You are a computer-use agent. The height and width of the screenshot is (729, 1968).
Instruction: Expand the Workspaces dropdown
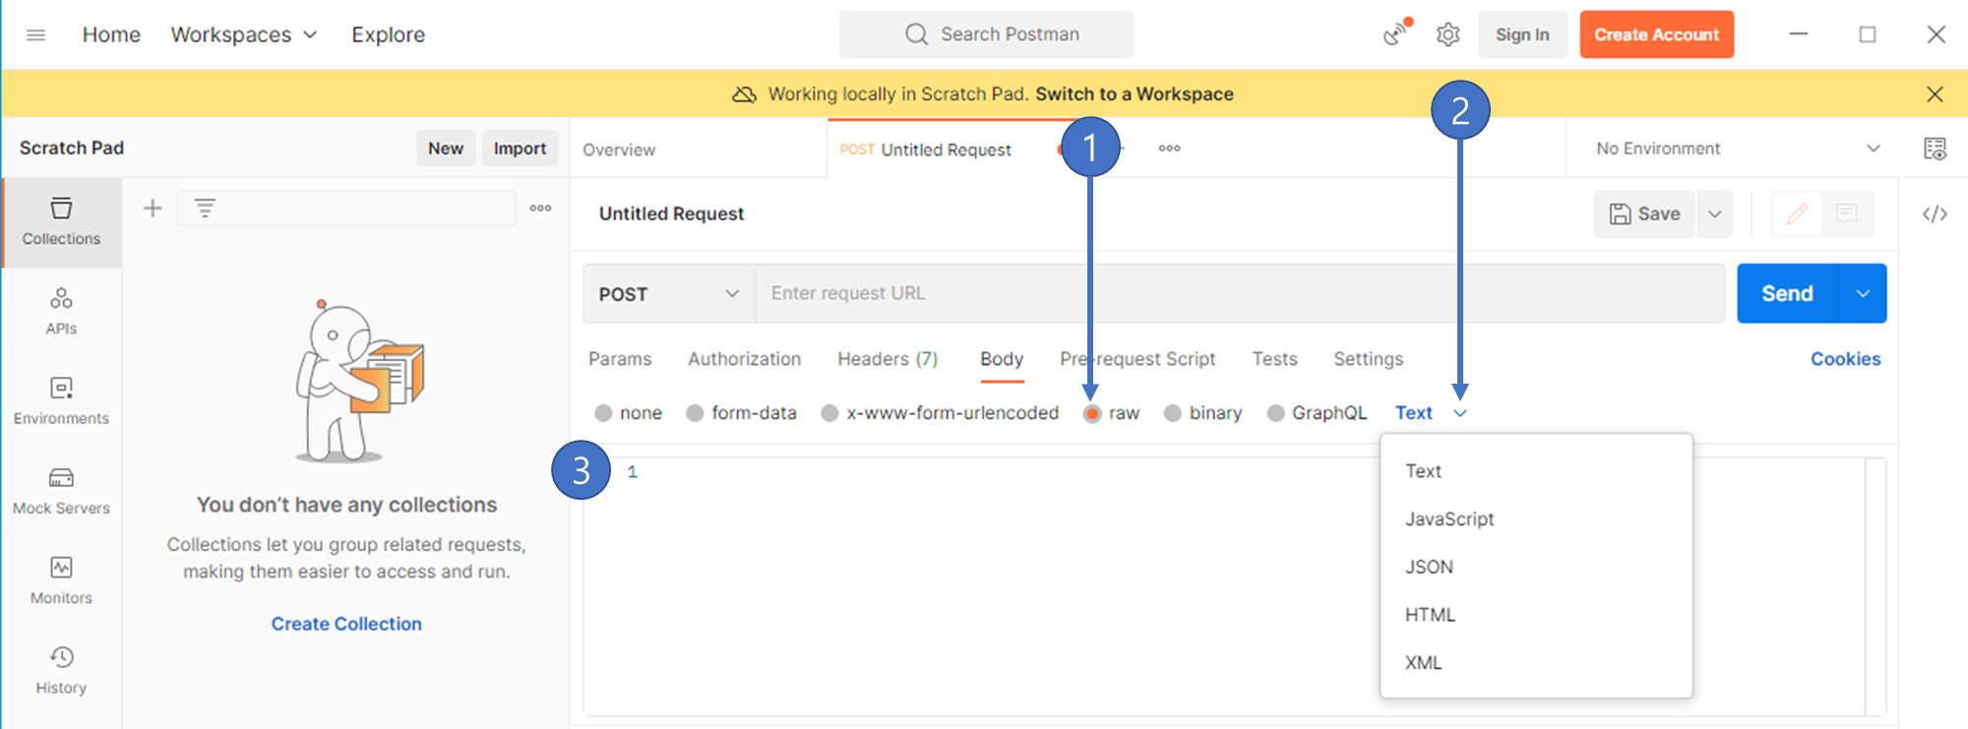tap(243, 34)
